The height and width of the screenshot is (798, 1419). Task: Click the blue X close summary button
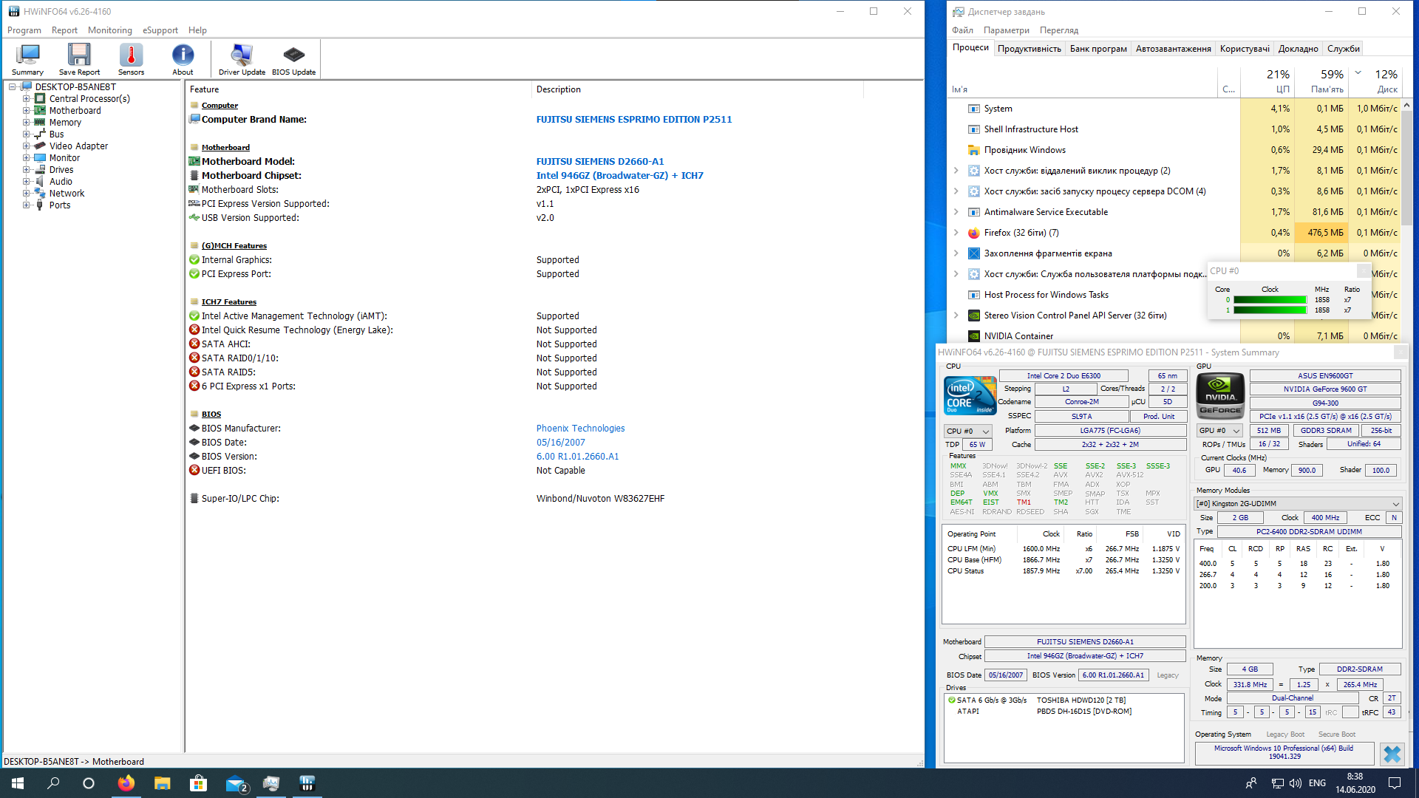pos(1392,754)
